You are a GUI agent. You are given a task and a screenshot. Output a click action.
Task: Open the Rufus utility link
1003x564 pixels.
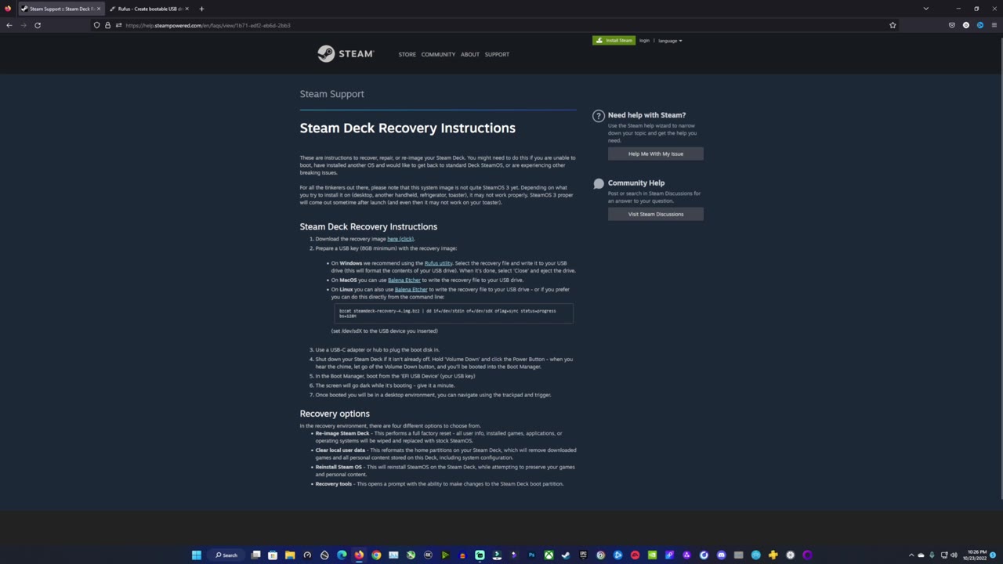[x=438, y=263]
